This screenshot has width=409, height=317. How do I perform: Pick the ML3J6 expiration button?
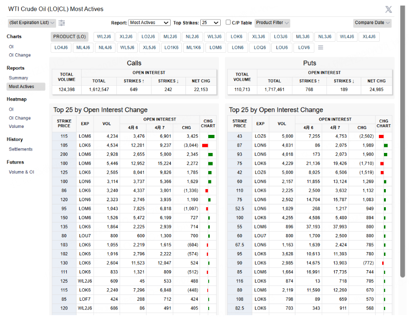pos(302,37)
